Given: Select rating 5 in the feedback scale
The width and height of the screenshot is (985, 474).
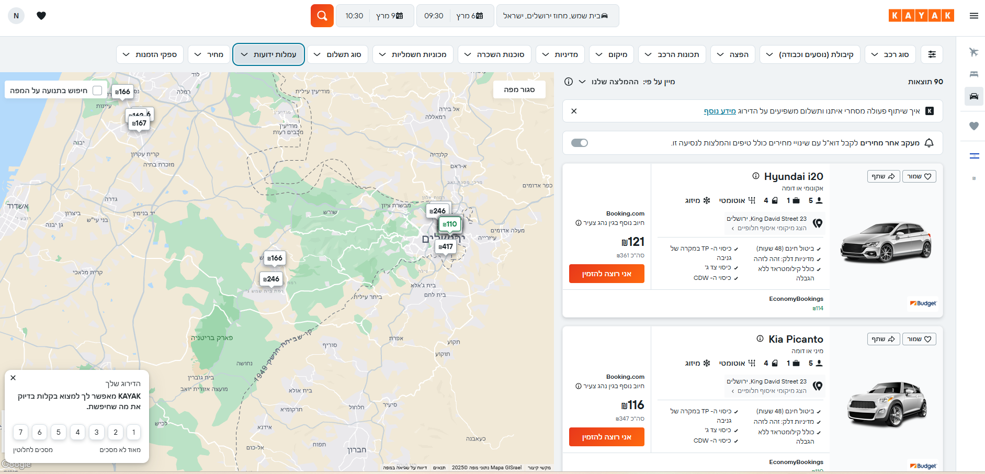Looking at the screenshot, I should 59,432.
